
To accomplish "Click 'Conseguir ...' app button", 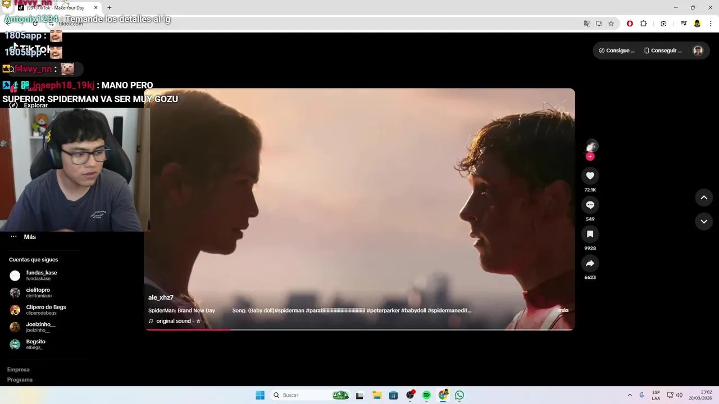I will tap(663, 50).
